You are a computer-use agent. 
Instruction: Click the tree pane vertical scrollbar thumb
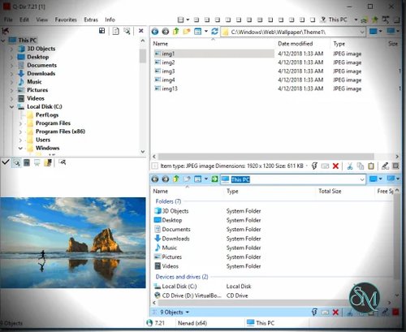pos(143,56)
